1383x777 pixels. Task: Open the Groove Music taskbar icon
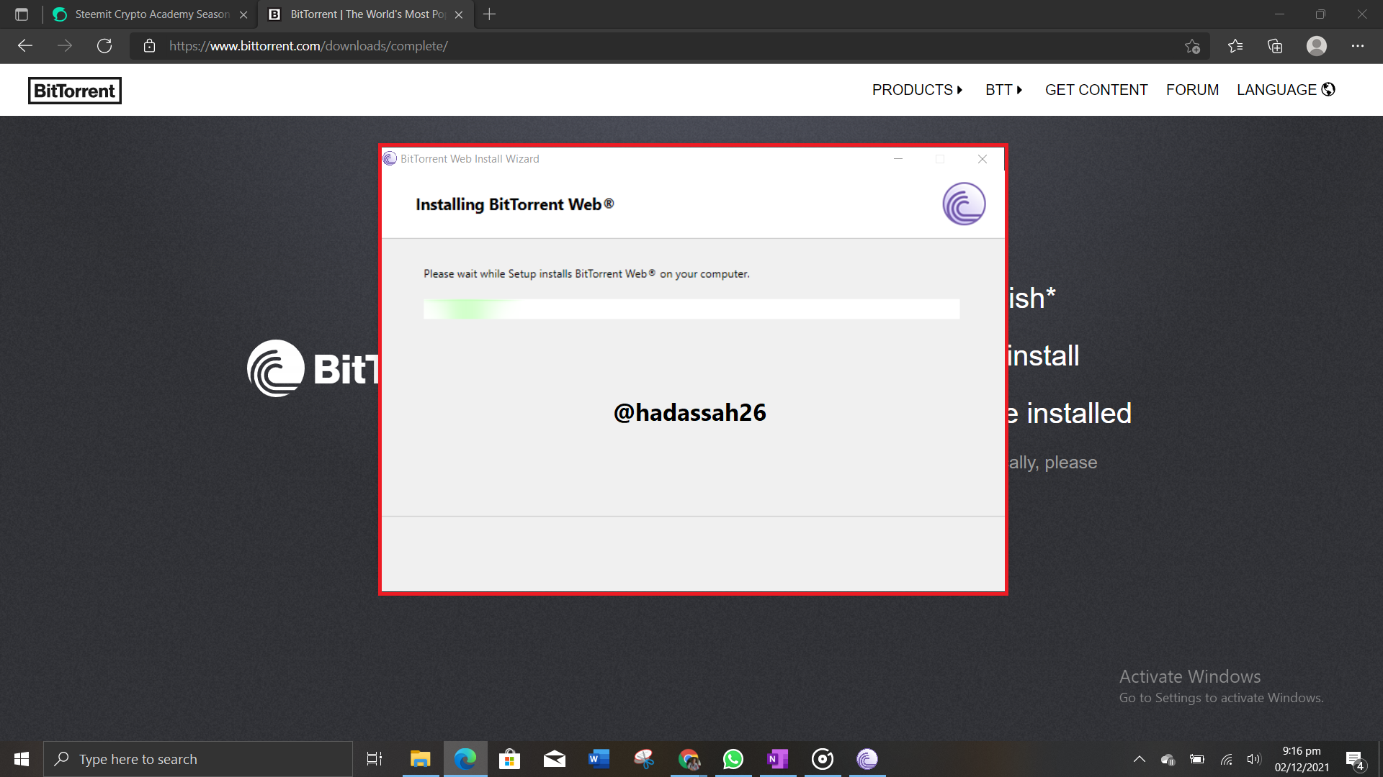(823, 759)
